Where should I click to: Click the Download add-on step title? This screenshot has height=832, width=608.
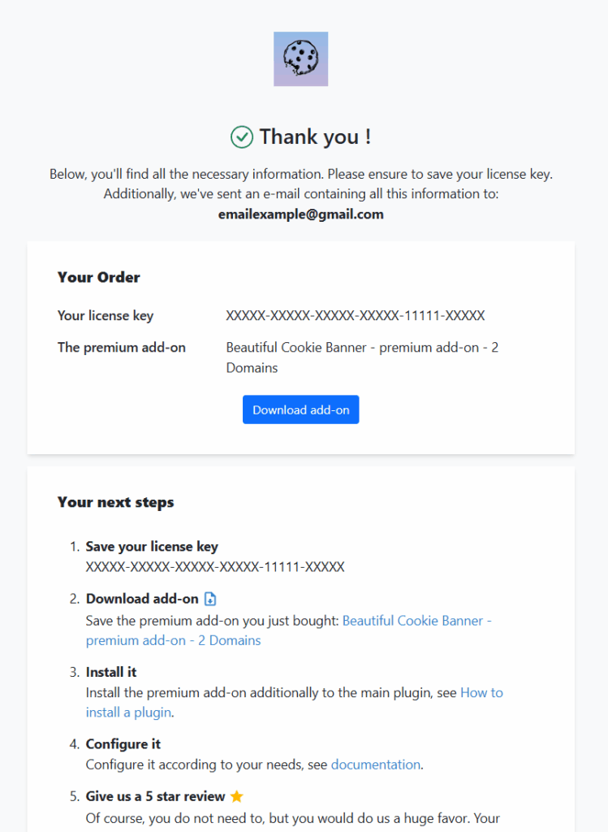click(142, 599)
